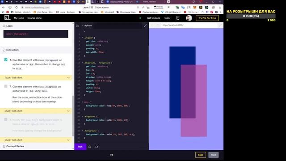
Task: Click the Back button
Action: (x=201, y=155)
